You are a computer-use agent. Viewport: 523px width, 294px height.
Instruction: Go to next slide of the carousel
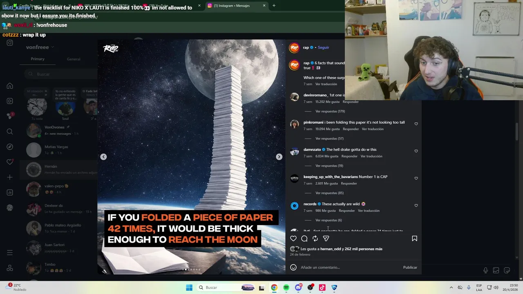click(x=279, y=157)
